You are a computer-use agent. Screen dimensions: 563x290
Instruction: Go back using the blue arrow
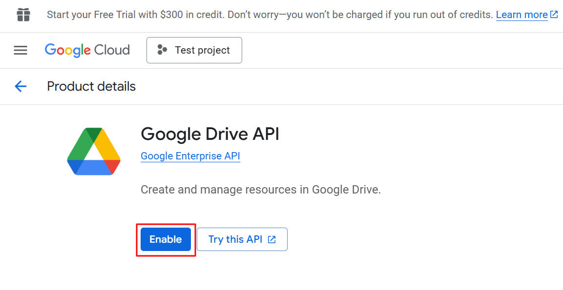(x=21, y=87)
